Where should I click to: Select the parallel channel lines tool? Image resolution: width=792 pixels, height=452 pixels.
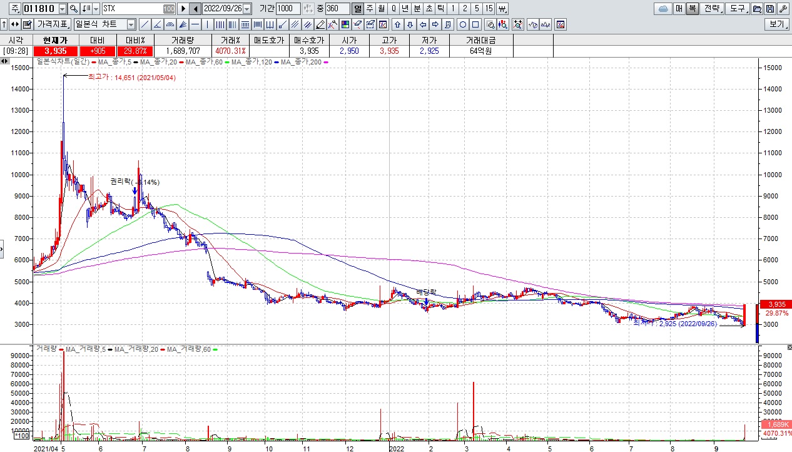pos(294,24)
